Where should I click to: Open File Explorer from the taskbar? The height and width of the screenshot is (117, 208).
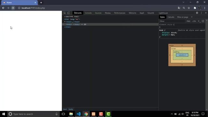click(x=71, y=114)
